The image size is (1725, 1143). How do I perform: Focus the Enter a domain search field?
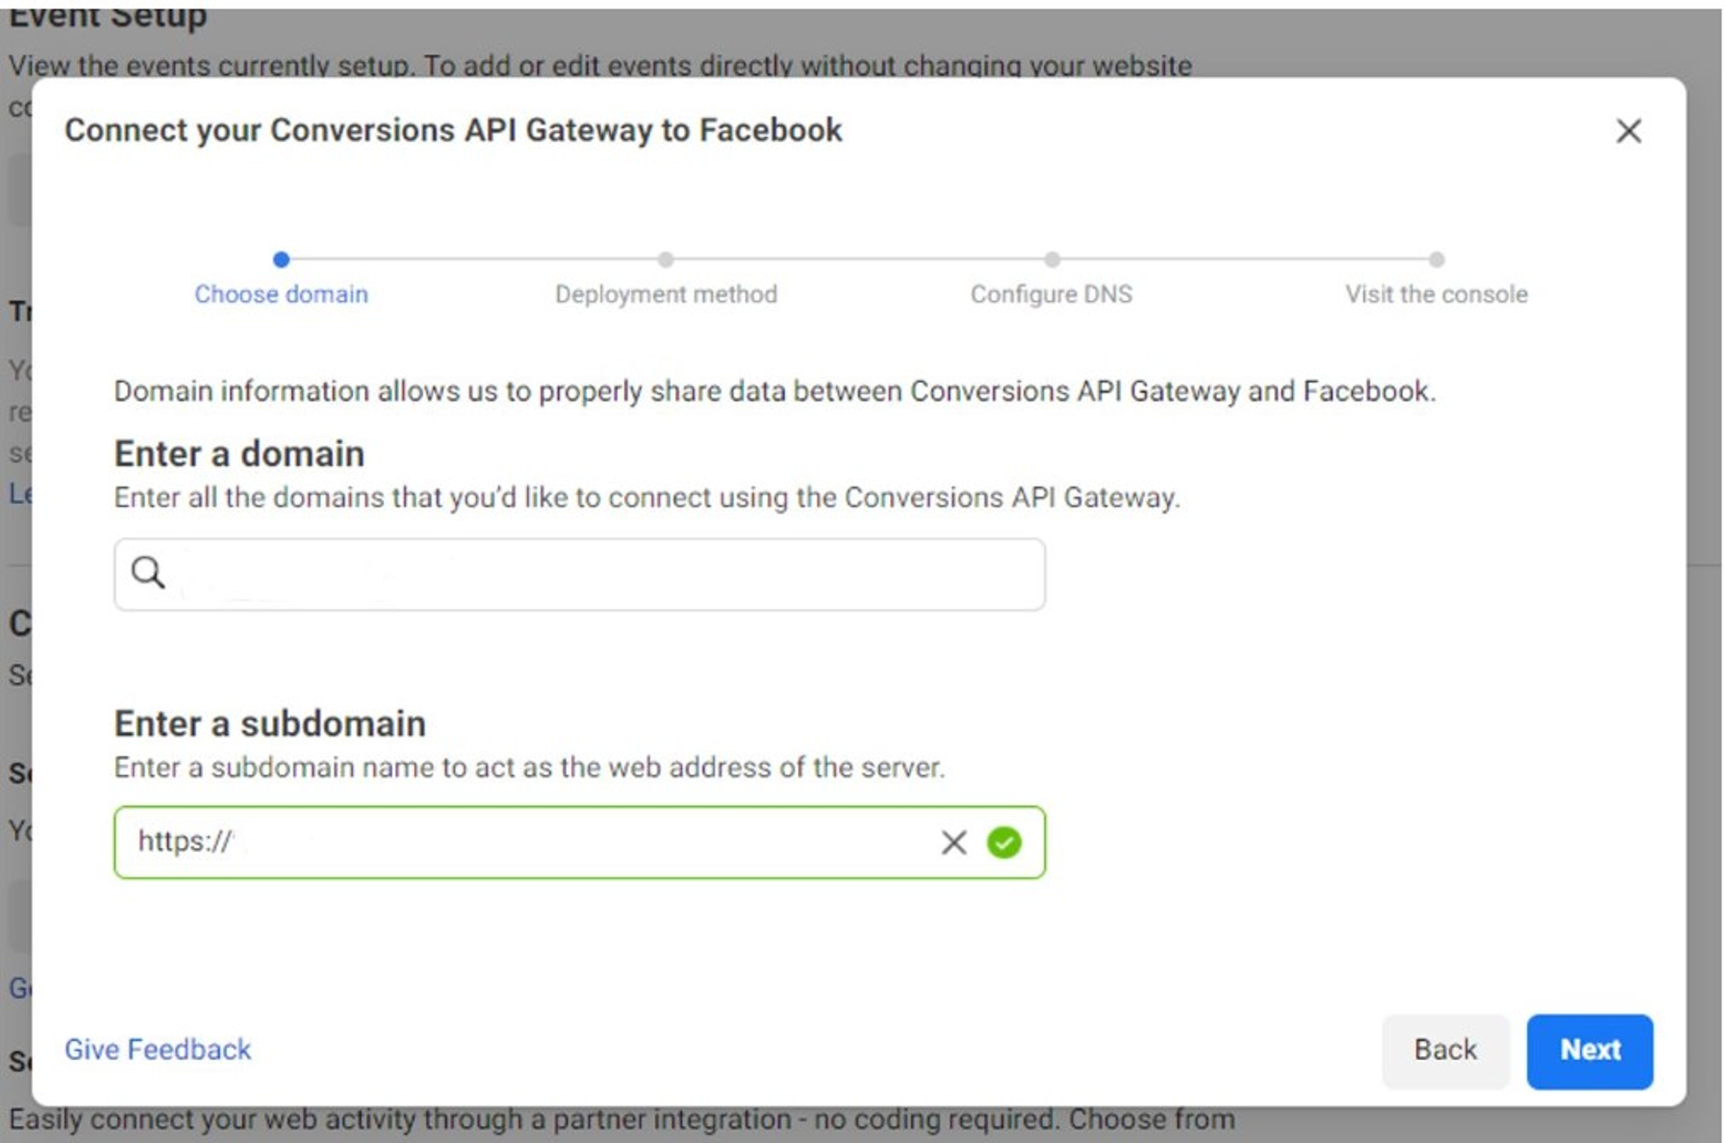(579, 575)
